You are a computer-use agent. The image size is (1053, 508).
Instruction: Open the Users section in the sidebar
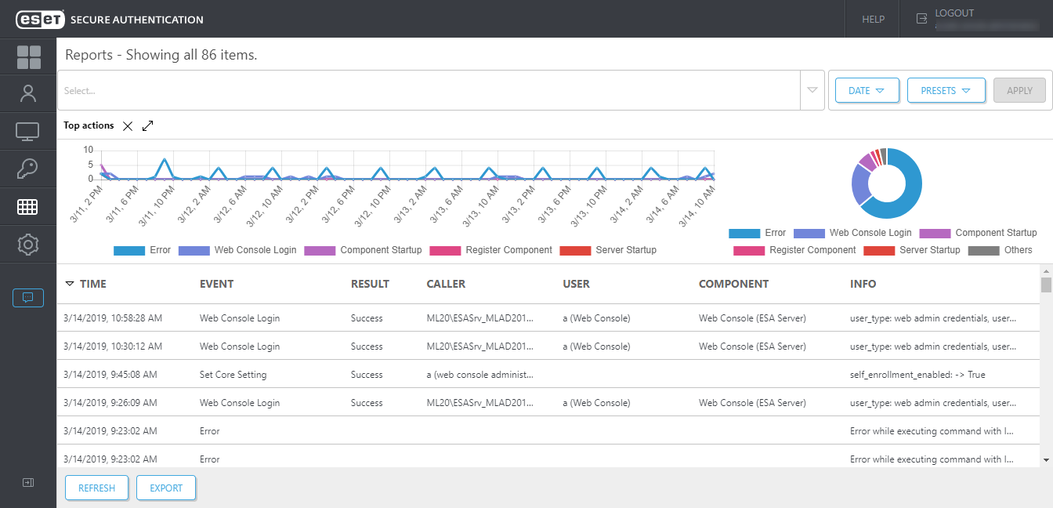[28, 93]
